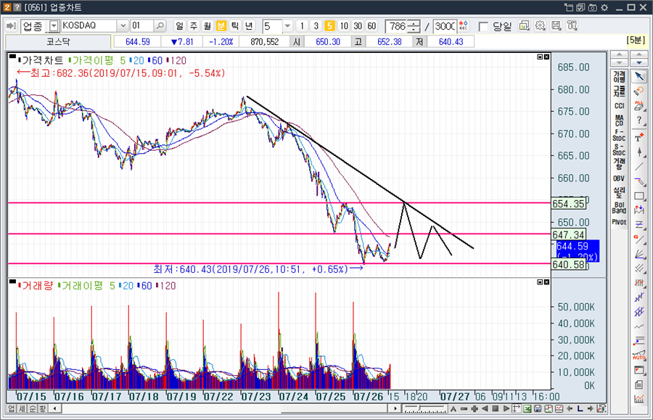Click the stop square button at bottom
This screenshot has height=420, width=653.
click(x=495, y=409)
